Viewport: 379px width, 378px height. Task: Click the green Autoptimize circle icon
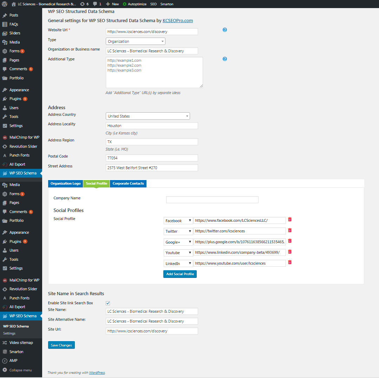pyautogui.click(x=124, y=4)
